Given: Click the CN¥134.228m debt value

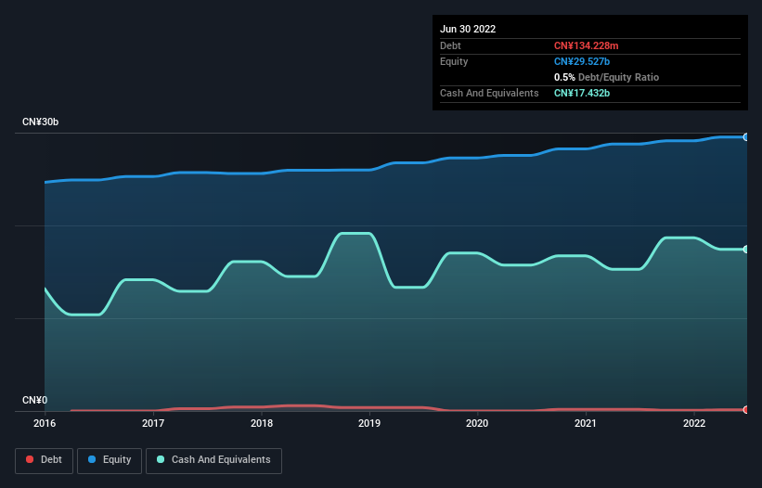Looking at the screenshot, I should tap(586, 45).
